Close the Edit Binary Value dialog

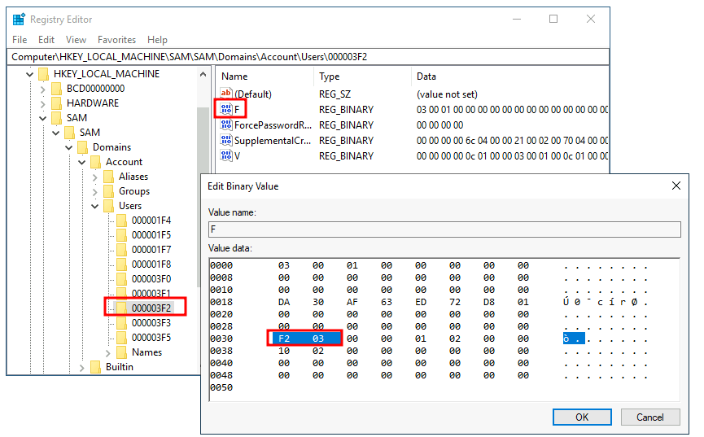676,186
